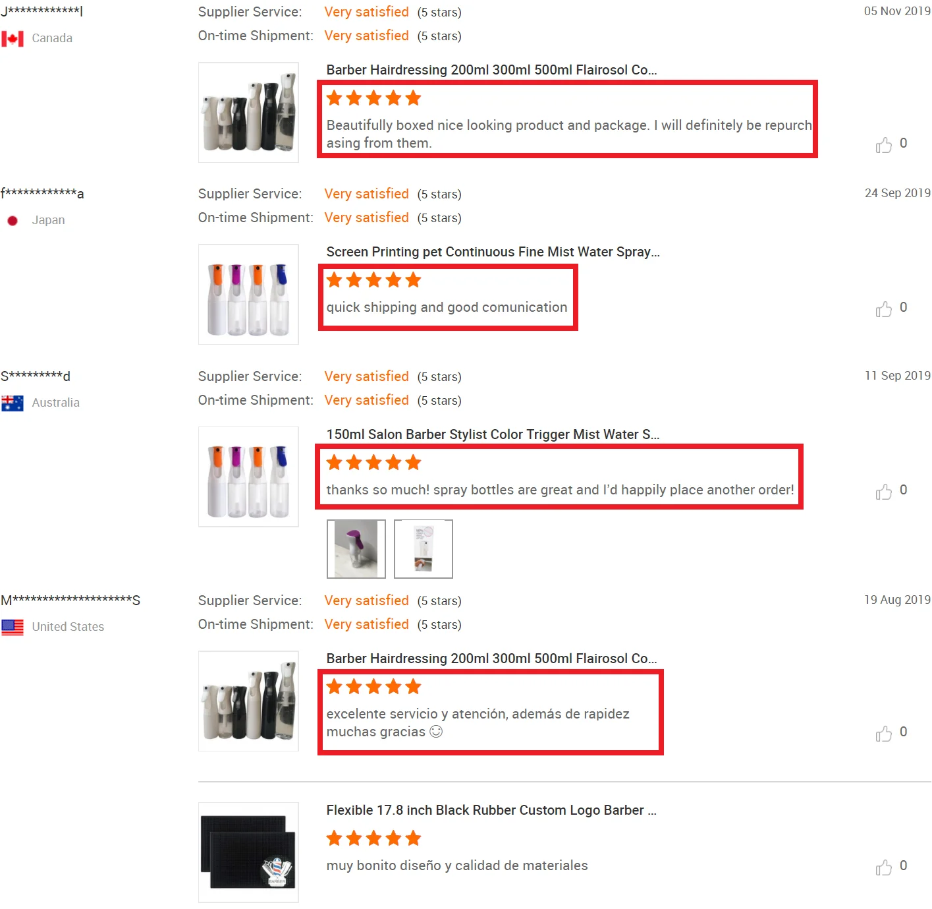The image size is (932, 909).
Task: View purple spray bottle review photo
Action: click(356, 549)
